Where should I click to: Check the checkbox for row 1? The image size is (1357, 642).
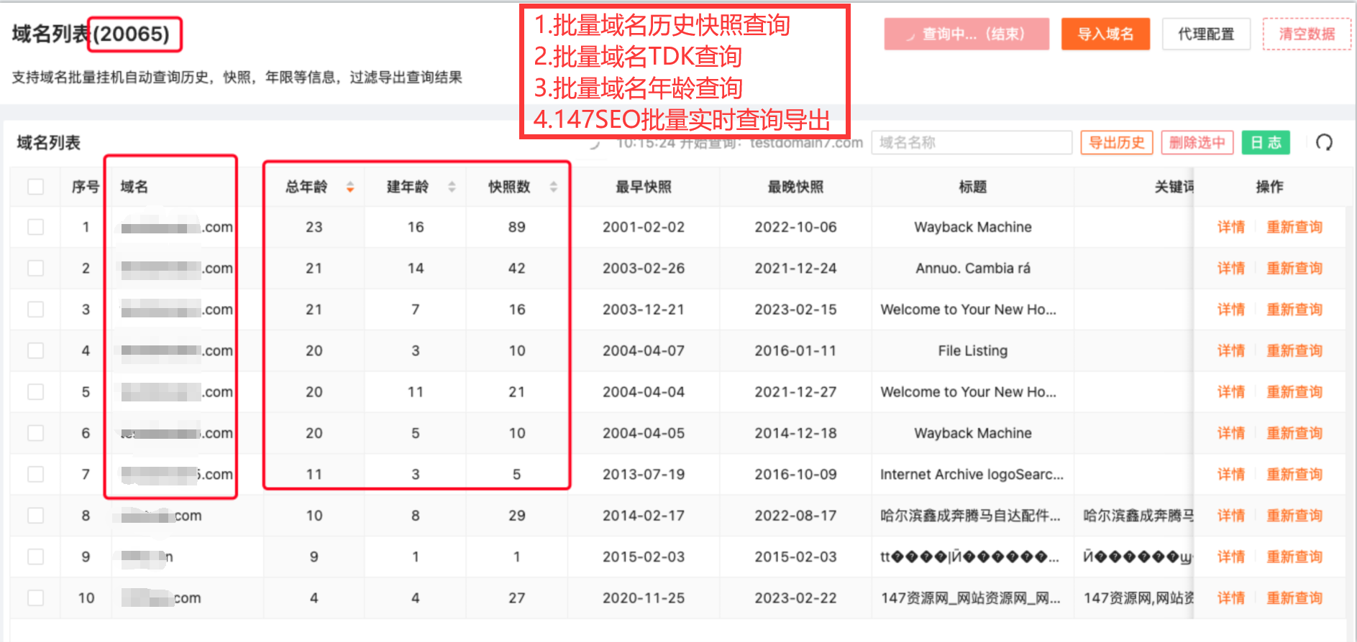(35, 227)
